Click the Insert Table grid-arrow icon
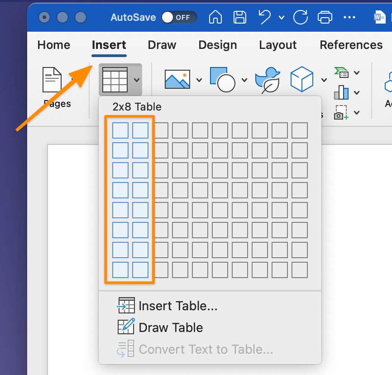This screenshot has height=375, width=392. tap(126, 305)
